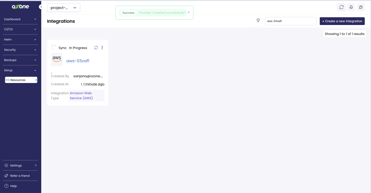Expand the Security menu section

(x=20, y=50)
